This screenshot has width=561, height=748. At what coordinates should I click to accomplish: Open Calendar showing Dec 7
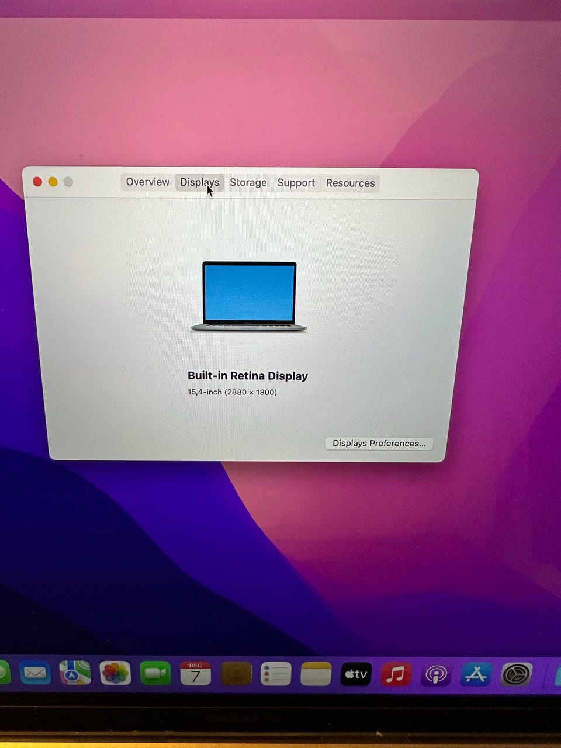click(x=196, y=673)
